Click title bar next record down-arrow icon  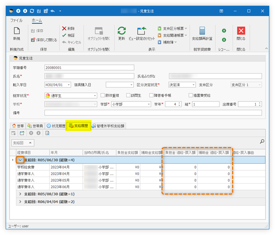pyautogui.click(x=25, y=11)
